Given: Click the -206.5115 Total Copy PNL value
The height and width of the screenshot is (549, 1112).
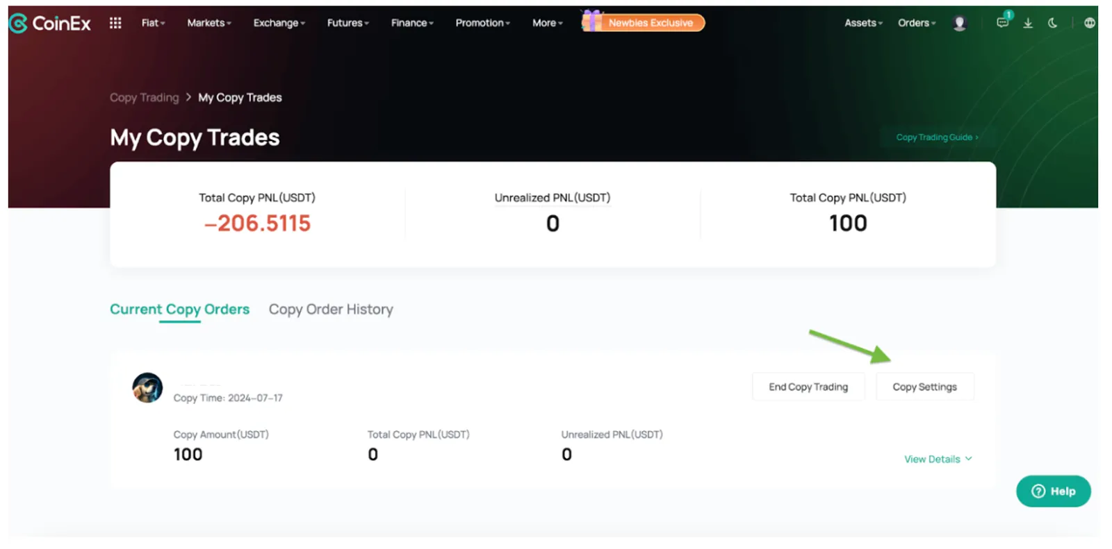Looking at the screenshot, I should pyautogui.click(x=257, y=223).
